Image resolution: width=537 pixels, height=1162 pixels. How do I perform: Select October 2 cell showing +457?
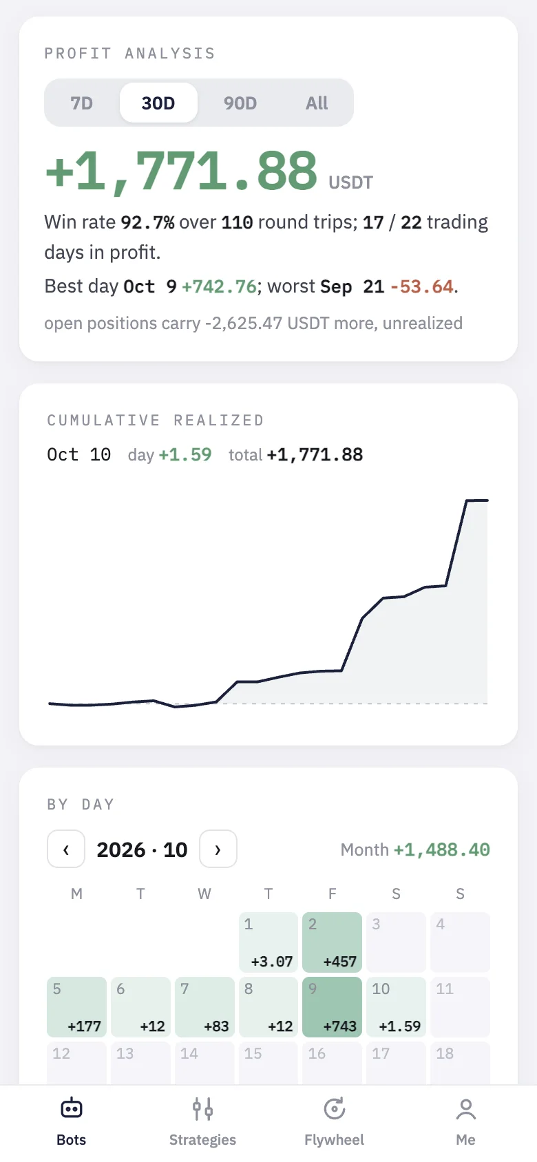333,942
